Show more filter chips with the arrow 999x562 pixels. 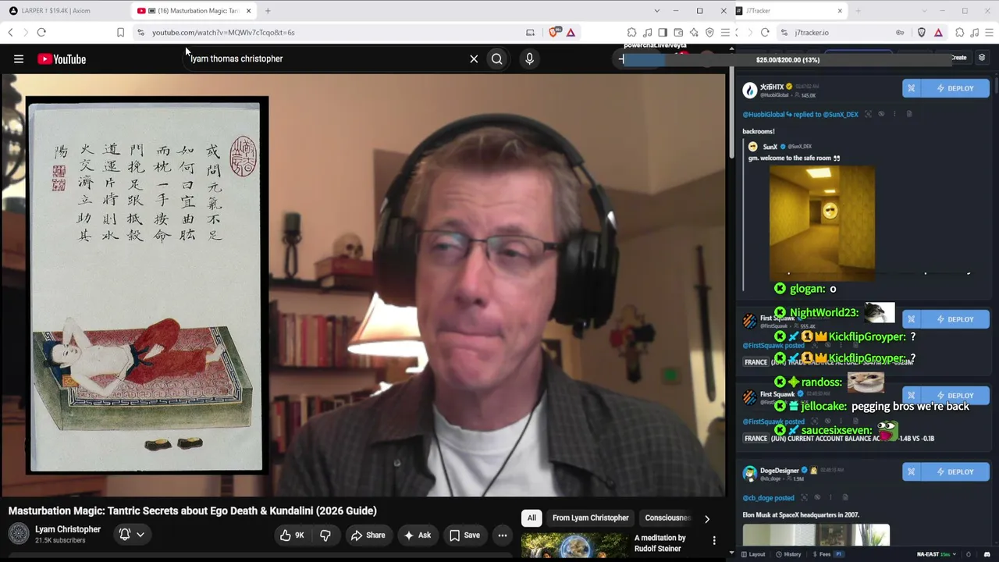[707, 518]
